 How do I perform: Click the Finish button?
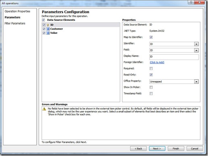pyautogui.click(x=176, y=149)
